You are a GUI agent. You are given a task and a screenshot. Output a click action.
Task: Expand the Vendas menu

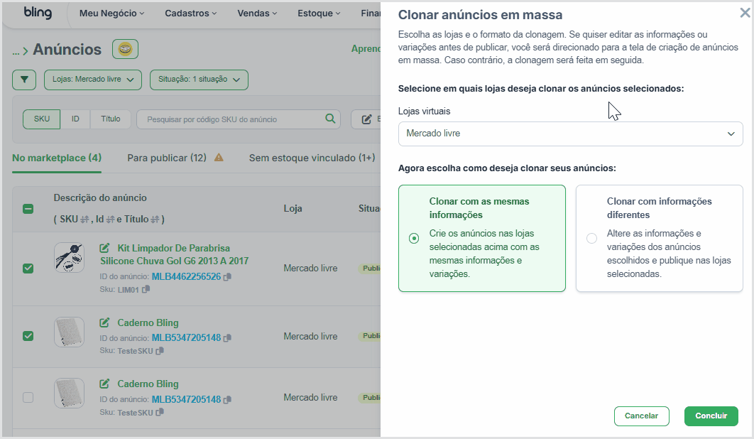click(x=257, y=13)
